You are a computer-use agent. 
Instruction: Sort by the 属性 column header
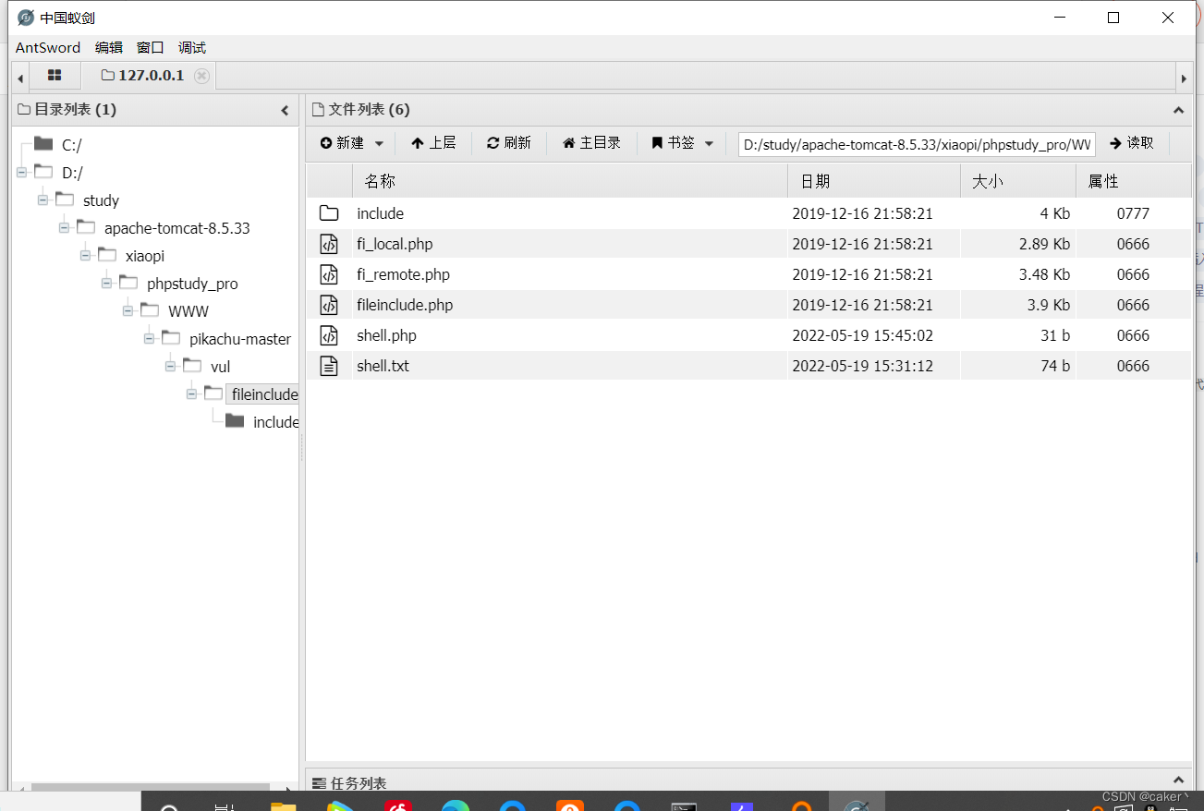(x=1134, y=181)
